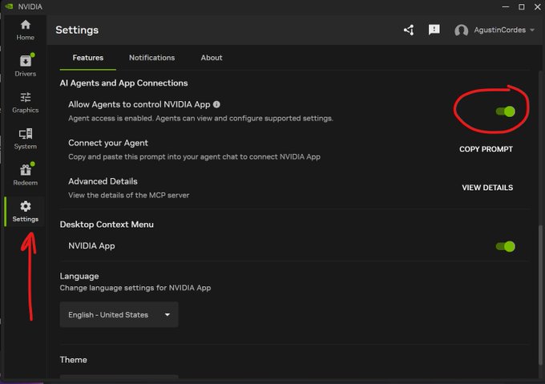545x384 pixels.
Task: Click the info icon beside Allow Agents
Action: [x=216, y=104]
